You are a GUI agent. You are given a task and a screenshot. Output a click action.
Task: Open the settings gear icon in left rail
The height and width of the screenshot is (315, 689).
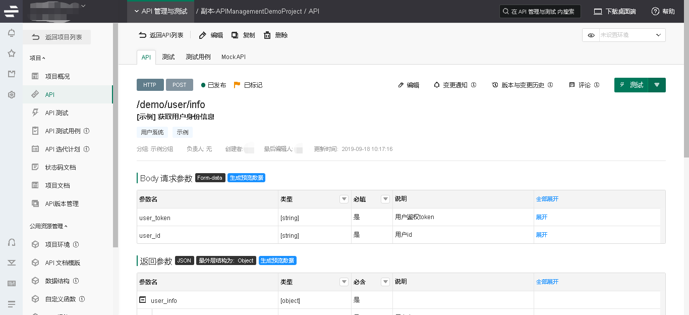[x=11, y=94]
